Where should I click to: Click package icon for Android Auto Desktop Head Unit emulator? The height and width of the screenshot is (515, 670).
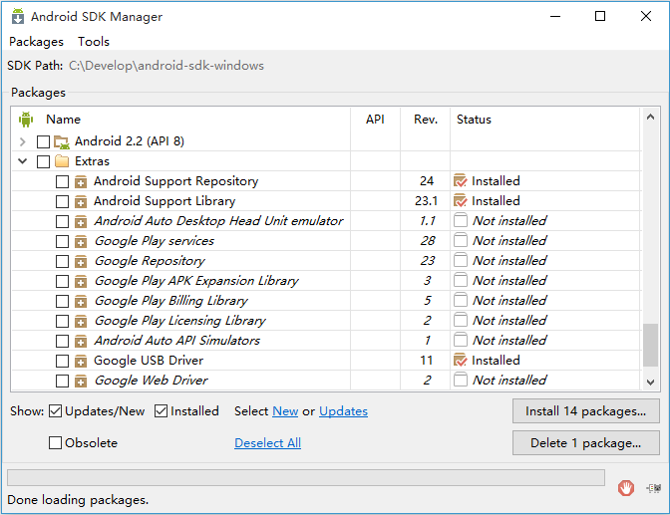[x=81, y=221]
